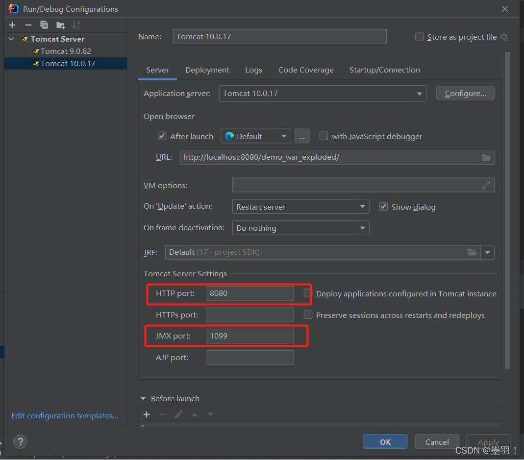Screen dimensions: 524x460
Task: Switch to the Startup/Connection tab
Action: [x=385, y=70]
